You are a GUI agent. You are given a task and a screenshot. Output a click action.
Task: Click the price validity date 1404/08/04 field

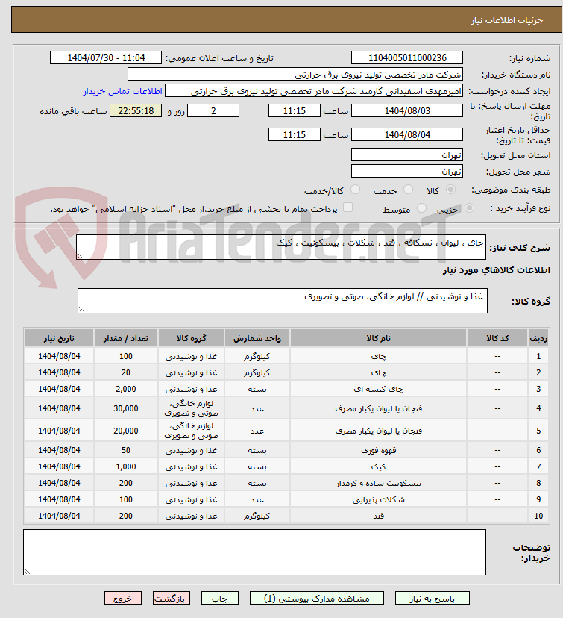click(x=406, y=134)
